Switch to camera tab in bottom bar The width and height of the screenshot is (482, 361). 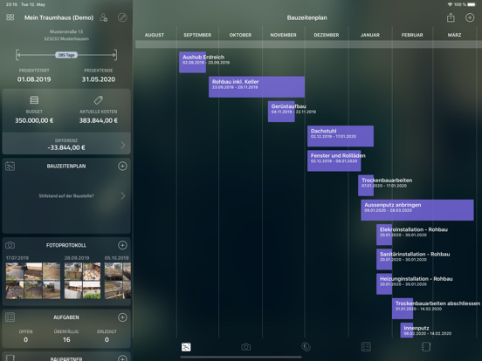[246, 347]
